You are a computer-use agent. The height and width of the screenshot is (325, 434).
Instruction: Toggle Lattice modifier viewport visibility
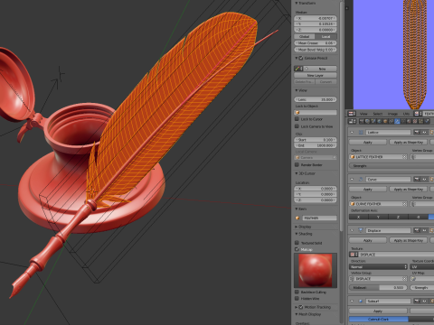coord(424,132)
